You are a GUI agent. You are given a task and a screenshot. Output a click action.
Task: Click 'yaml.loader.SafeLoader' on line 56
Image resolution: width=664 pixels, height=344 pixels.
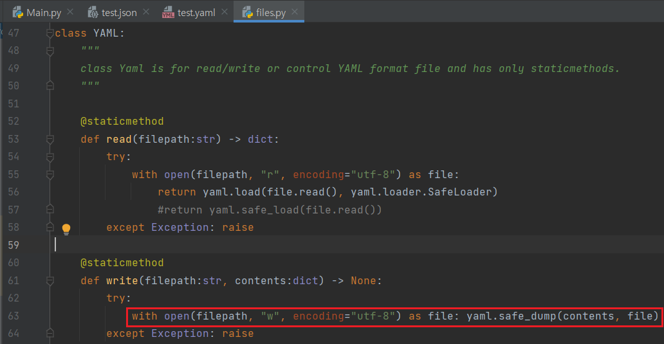[421, 192]
